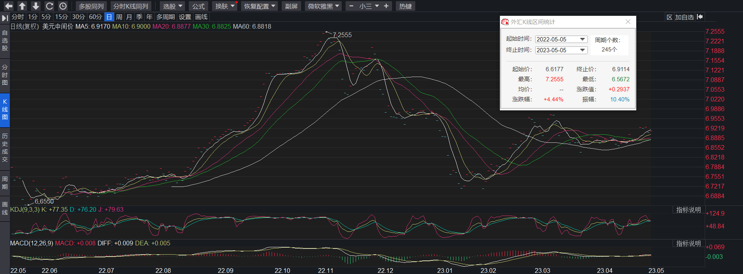Click 指标说明 next to the KDJ indicator
Image resolution: width=743 pixels, height=274 pixels.
point(688,210)
